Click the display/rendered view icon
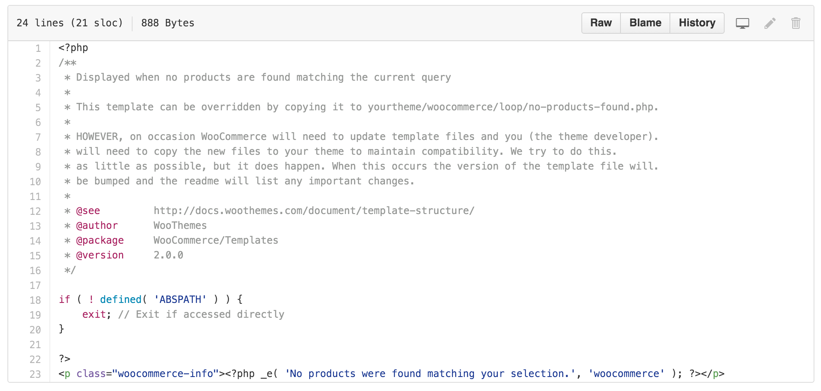 (742, 23)
